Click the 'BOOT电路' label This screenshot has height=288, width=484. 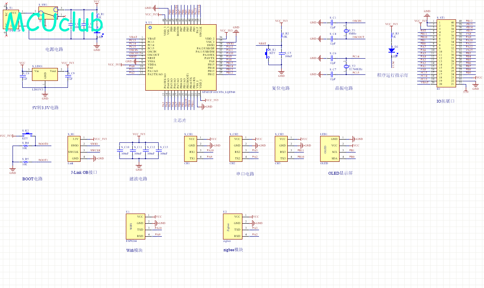pyautogui.click(x=32, y=179)
